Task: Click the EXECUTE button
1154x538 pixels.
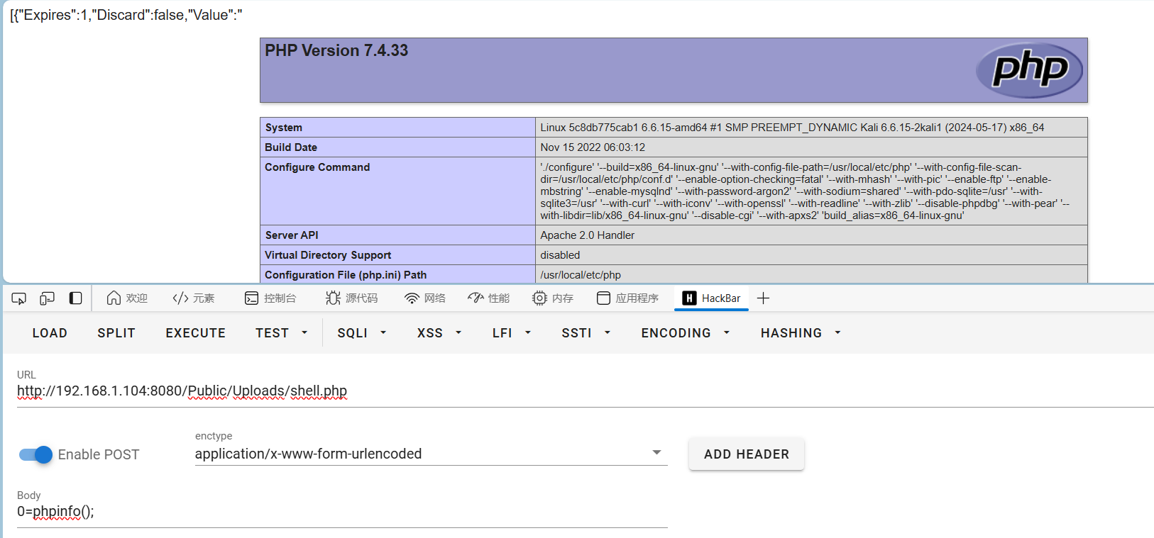Action: click(x=196, y=333)
